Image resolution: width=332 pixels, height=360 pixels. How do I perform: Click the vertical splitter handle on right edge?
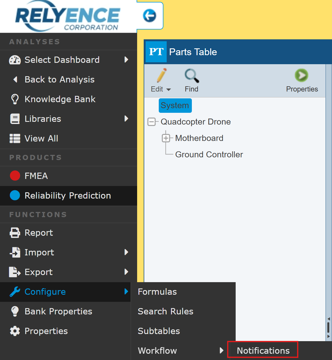(328, 327)
